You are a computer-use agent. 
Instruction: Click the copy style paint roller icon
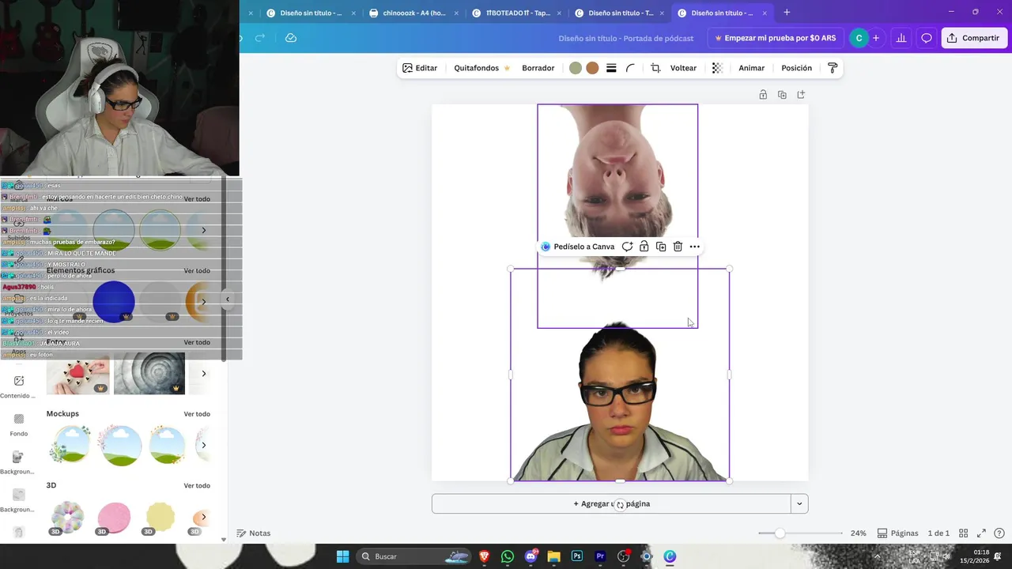pyautogui.click(x=833, y=68)
